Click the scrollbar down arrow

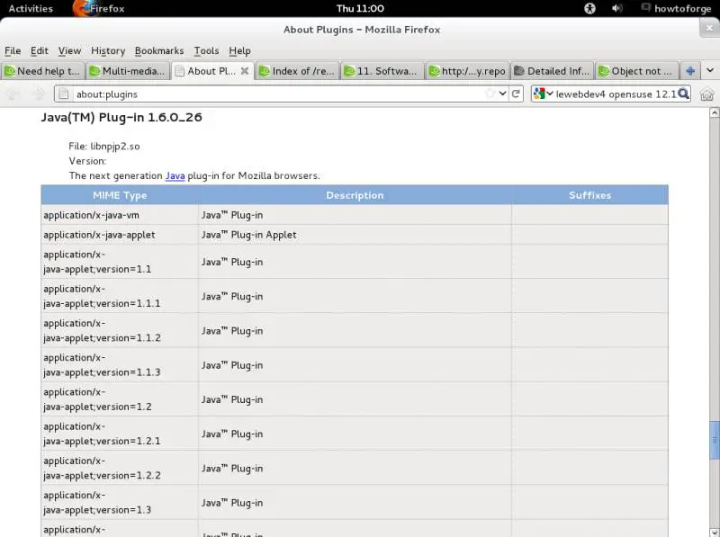[715, 533]
